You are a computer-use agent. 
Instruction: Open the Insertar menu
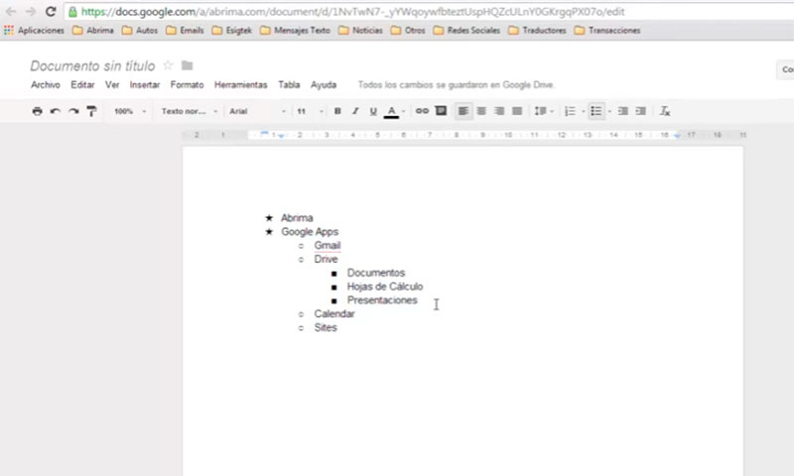pyautogui.click(x=145, y=84)
